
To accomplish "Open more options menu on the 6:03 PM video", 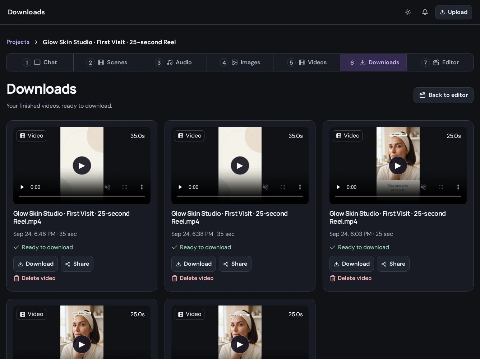I will (x=458, y=187).
